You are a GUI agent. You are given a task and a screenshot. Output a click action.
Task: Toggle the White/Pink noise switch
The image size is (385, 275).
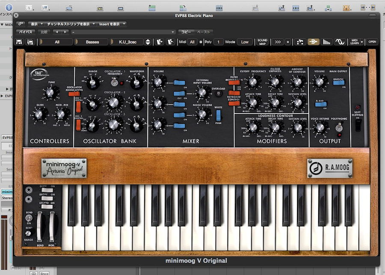[218, 116]
